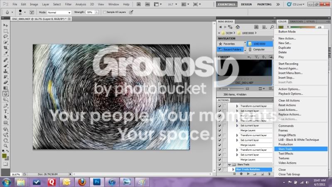Expand the Star Trails Rotation action
Image resolution: width=332 pixels, height=187 pixels.
point(233,170)
